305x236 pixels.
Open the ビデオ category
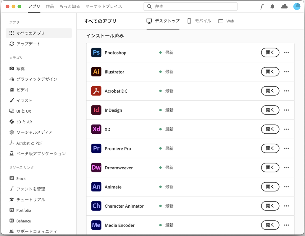(x=19, y=90)
